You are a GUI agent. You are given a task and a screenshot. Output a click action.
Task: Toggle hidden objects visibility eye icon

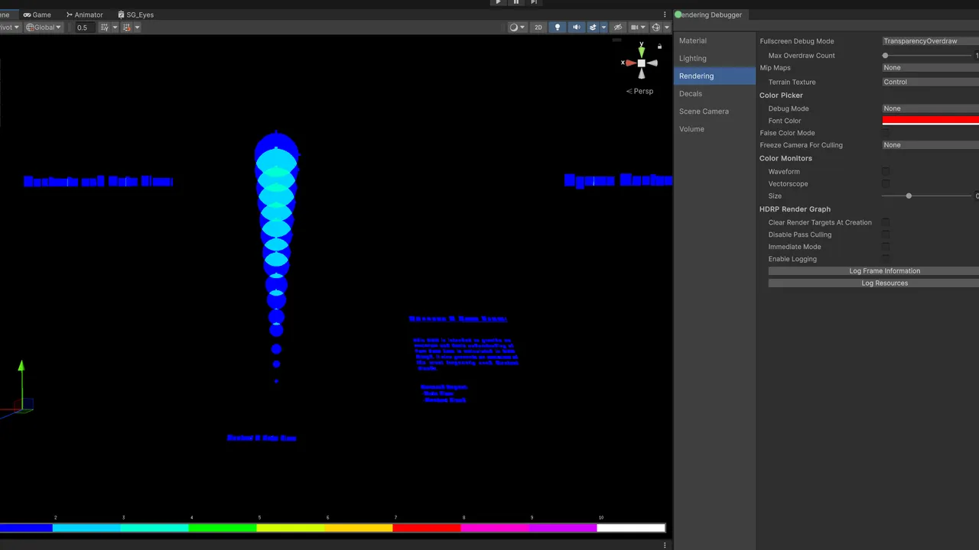[619, 27]
